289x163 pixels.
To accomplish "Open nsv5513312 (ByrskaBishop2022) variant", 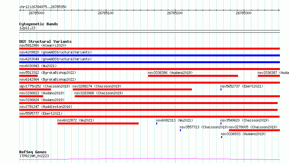I will (x=48, y=73).
